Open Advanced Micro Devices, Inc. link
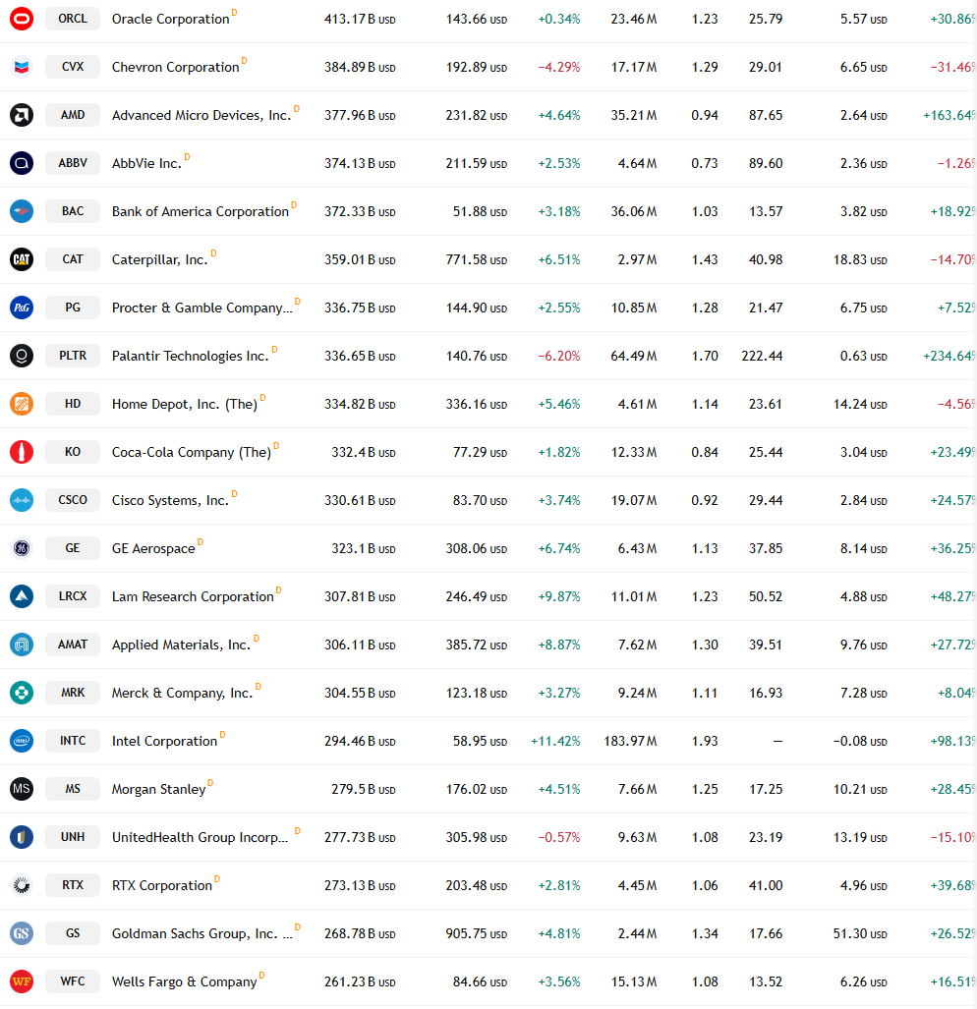This screenshot has width=977, height=1009. (201, 116)
